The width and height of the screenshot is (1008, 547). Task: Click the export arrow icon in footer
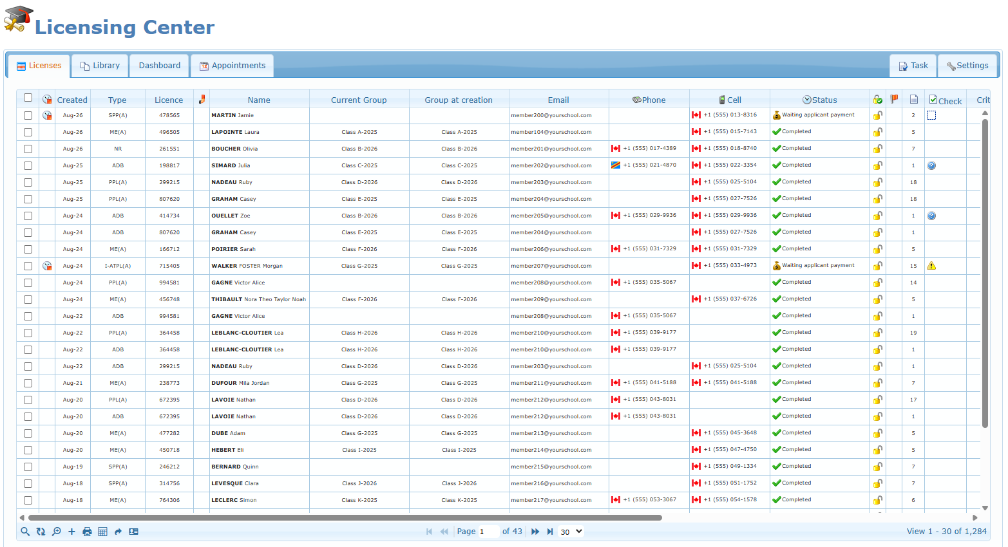coord(118,532)
